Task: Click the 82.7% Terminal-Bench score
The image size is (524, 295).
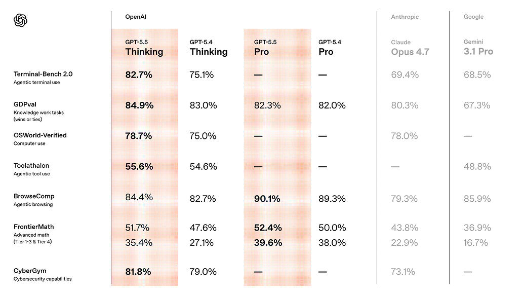Action: tap(139, 75)
